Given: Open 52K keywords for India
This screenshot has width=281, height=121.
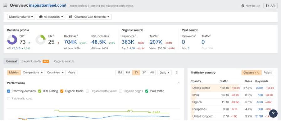Looking at the screenshot, I should coord(260,95).
